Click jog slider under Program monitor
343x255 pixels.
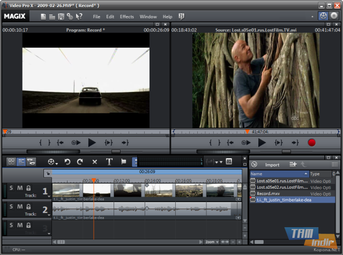[53, 151]
